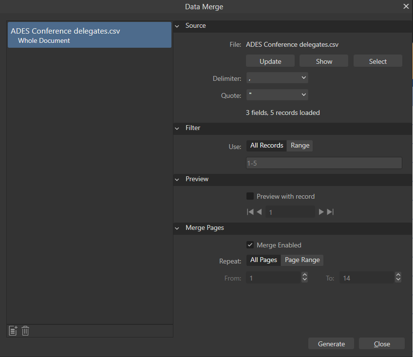Jump to last record using the skip-forward icon
Image resolution: width=413 pixels, height=357 pixels.
tap(330, 211)
